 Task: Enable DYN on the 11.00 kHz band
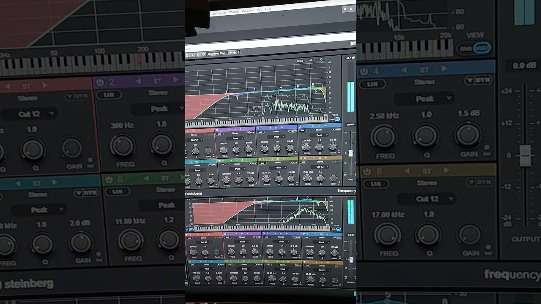(x=253, y=163)
